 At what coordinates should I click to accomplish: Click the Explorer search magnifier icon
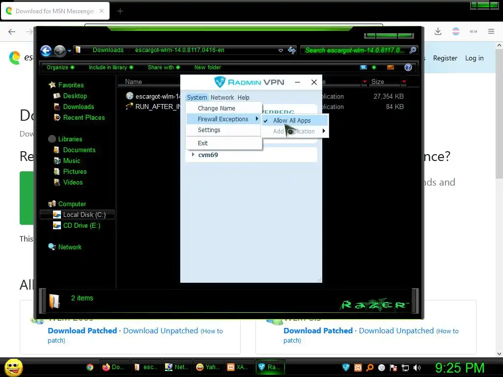pos(413,50)
